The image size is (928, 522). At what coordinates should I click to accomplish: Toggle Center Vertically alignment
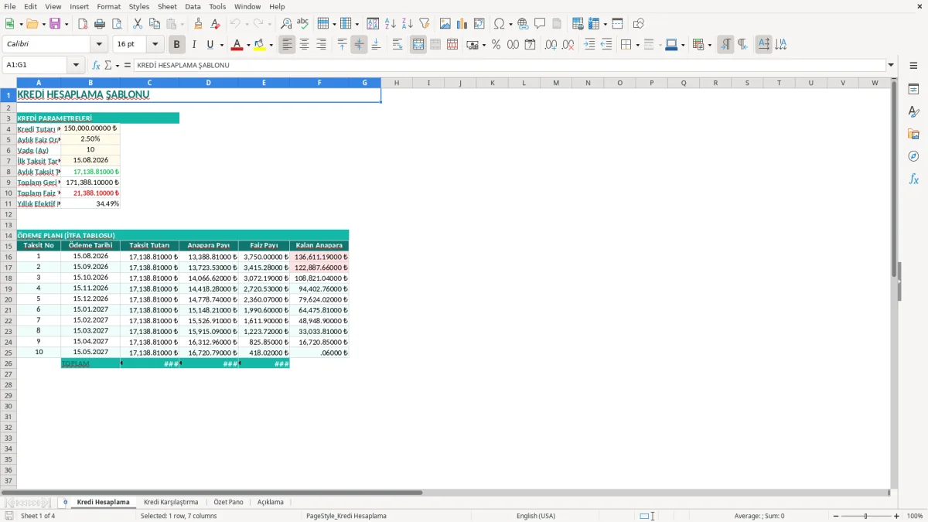click(x=359, y=45)
